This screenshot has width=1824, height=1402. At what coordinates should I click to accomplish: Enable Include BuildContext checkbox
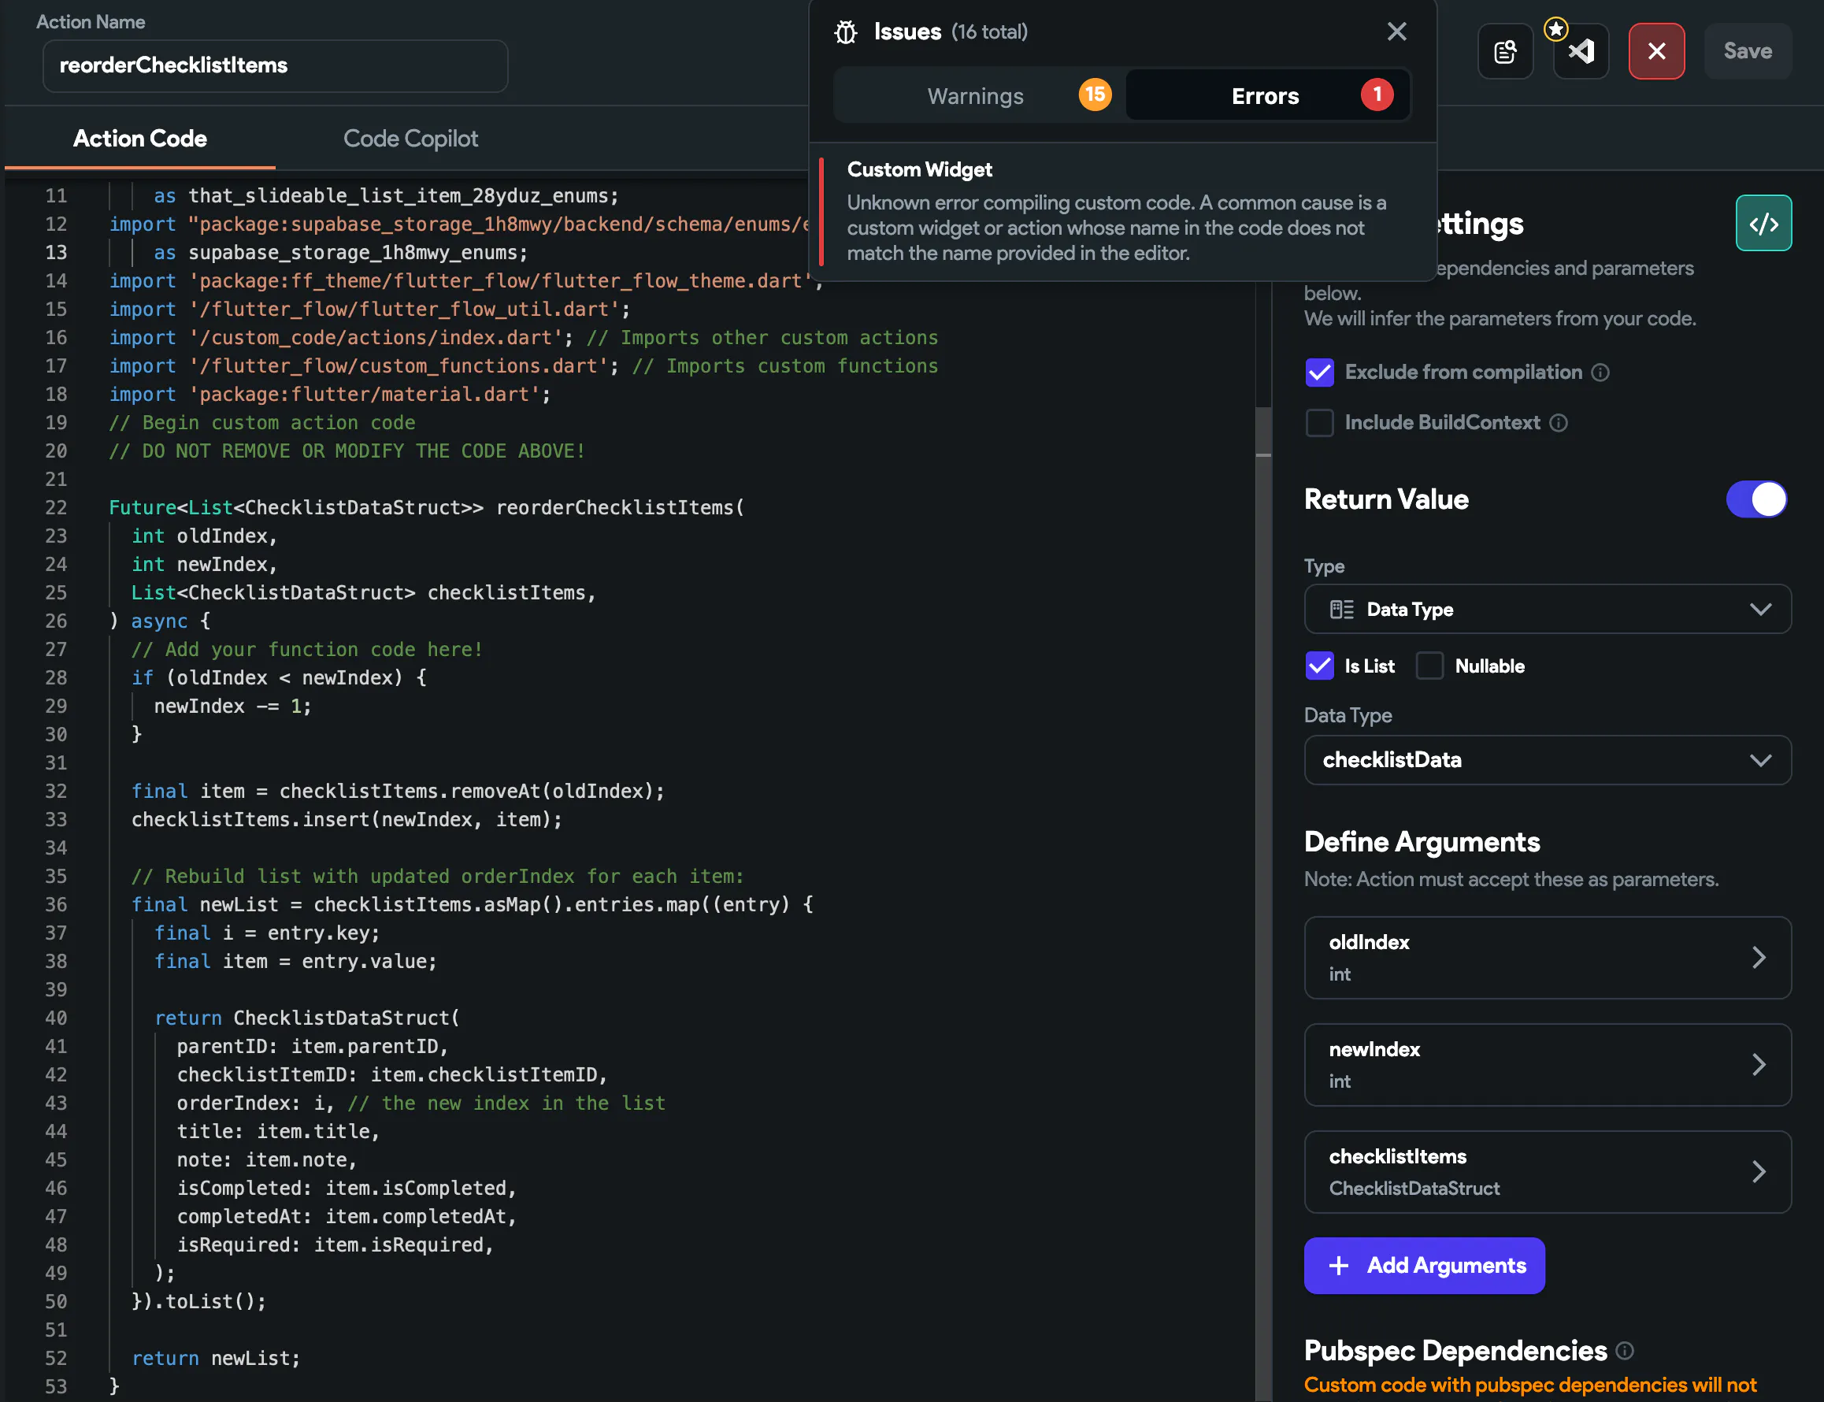1319,423
